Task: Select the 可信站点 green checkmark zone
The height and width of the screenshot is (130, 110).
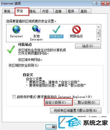Action: [56, 29]
